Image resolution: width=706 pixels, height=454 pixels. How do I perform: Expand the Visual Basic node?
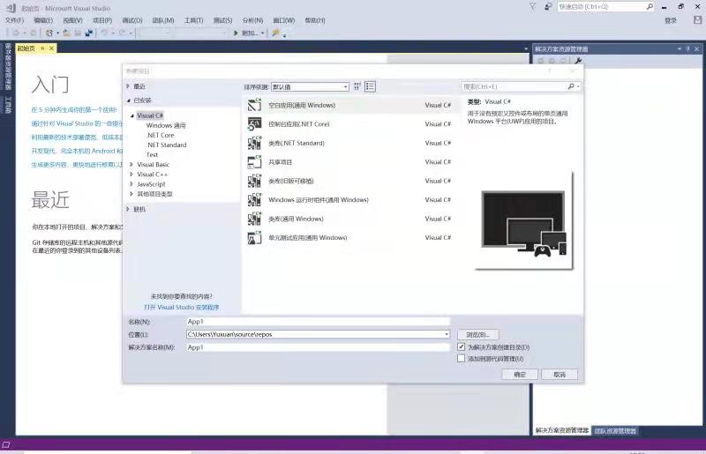tap(131, 164)
